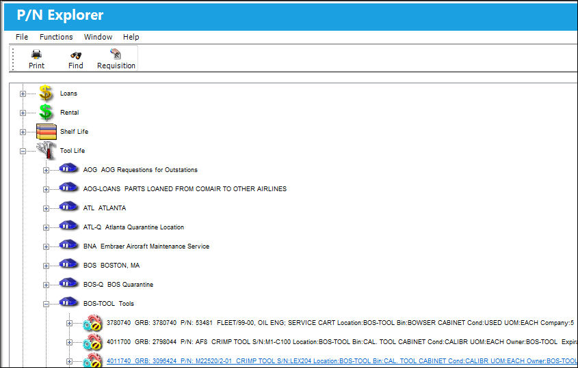The width and height of the screenshot is (578, 368).
Task: Open the File menu
Action: pyautogui.click(x=22, y=37)
